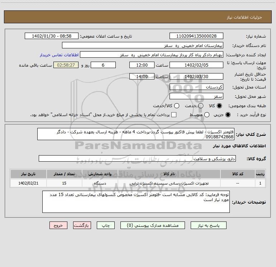Click the validity time field 14:00
Image resolution: width=276 pixels, height=267 pixels.
tap(142, 76)
